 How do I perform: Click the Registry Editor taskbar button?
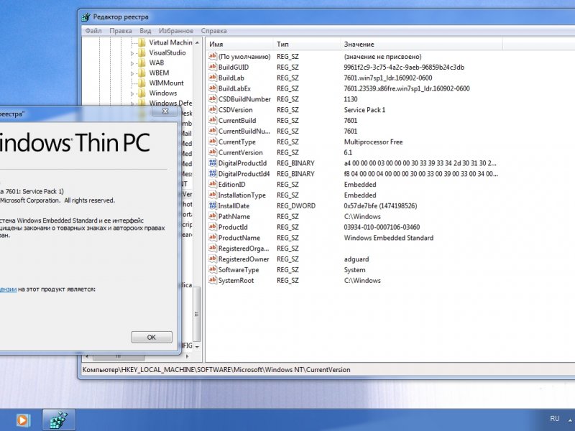click(59, 420)
